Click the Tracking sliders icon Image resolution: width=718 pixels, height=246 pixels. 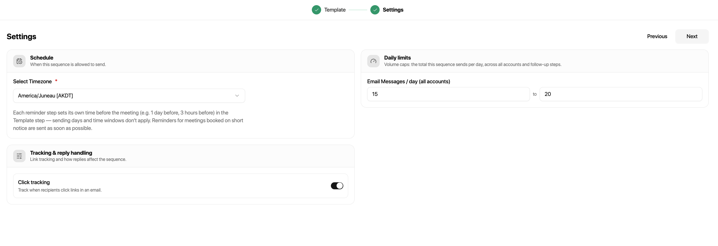coord(19,156)
